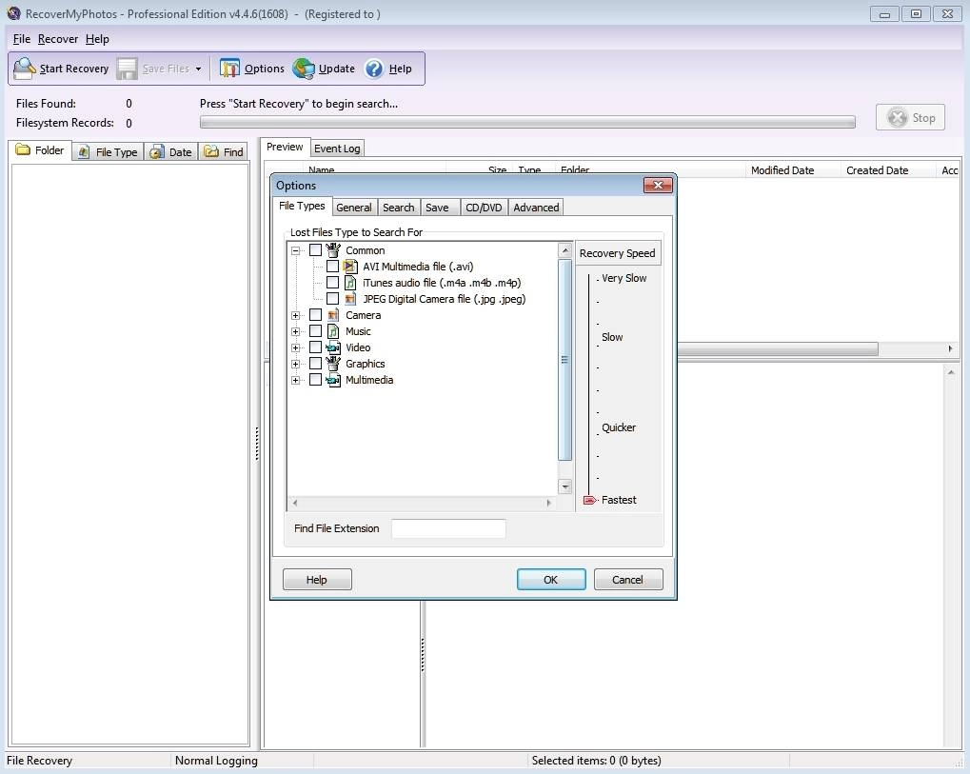The width and height of the screenshot is (970, 774).
Task: Click the Date tab calendar icon
Action: pyautogui.click(x=157, y=152)
